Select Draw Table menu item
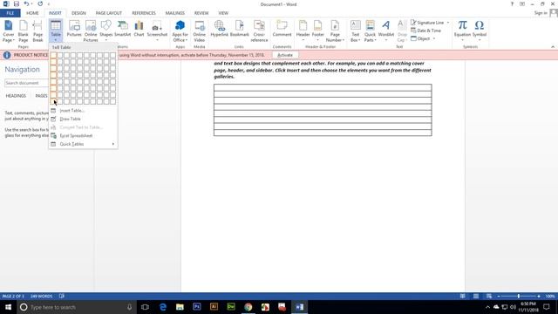This screenshot has width=558, height=314. click(x=84, y=119)
